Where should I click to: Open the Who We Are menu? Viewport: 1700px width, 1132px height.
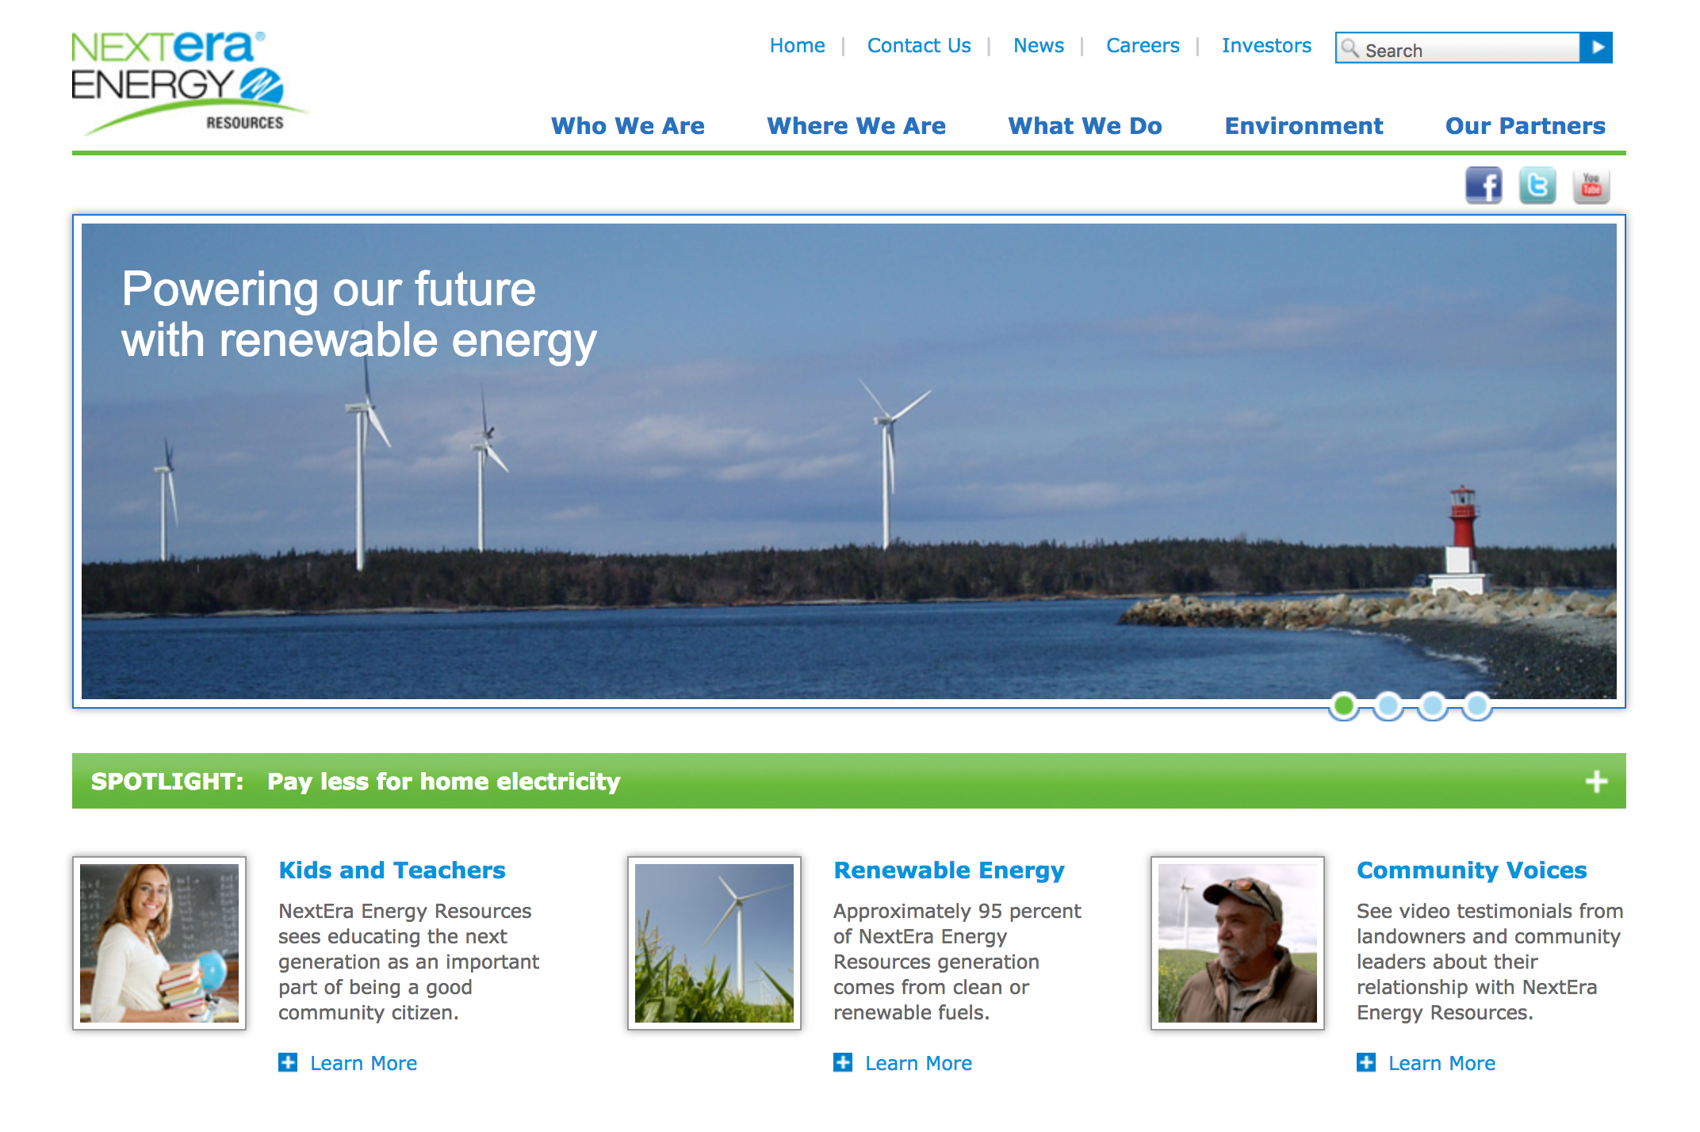[627, 126]
